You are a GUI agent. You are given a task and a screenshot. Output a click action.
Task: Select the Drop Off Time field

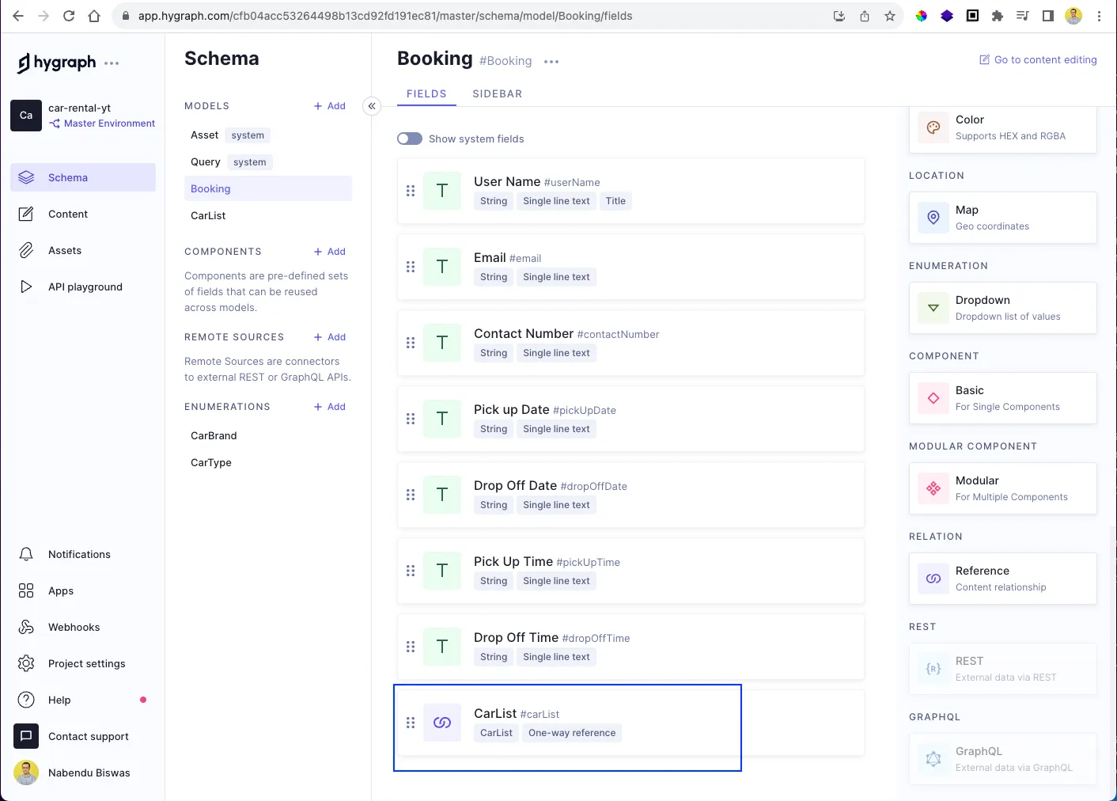[x=630, y=647]
